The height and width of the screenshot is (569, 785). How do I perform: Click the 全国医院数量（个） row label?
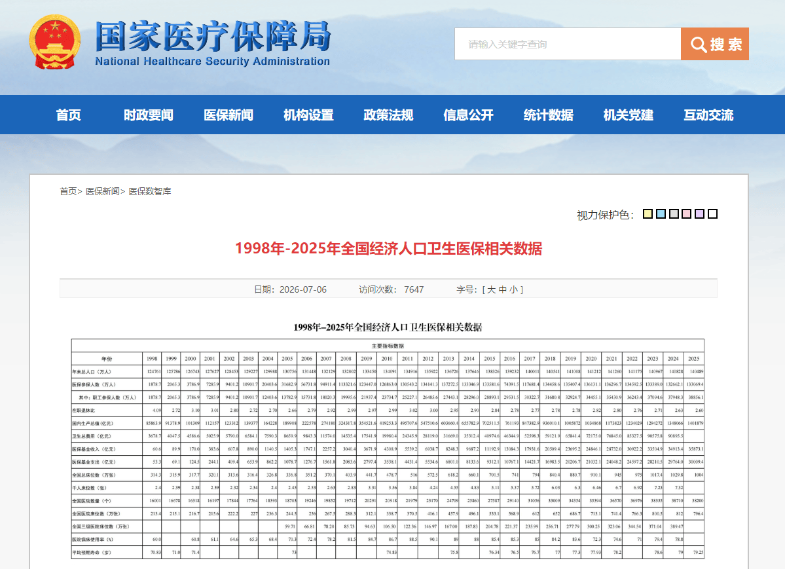[92, 501]
